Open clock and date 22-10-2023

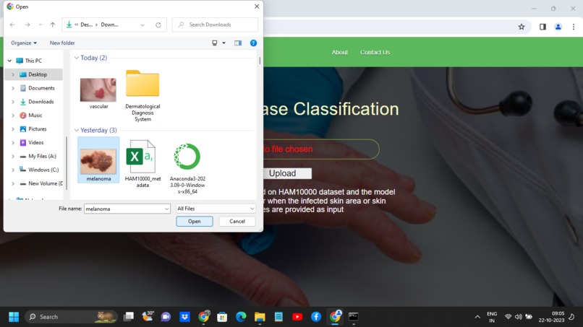tap(551, 317)
